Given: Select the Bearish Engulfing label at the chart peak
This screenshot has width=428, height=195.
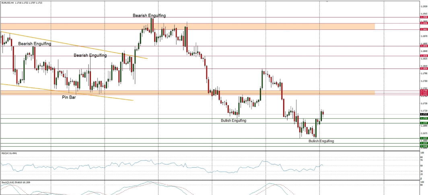Looking at the screenshot, I should tap(149, 15).
